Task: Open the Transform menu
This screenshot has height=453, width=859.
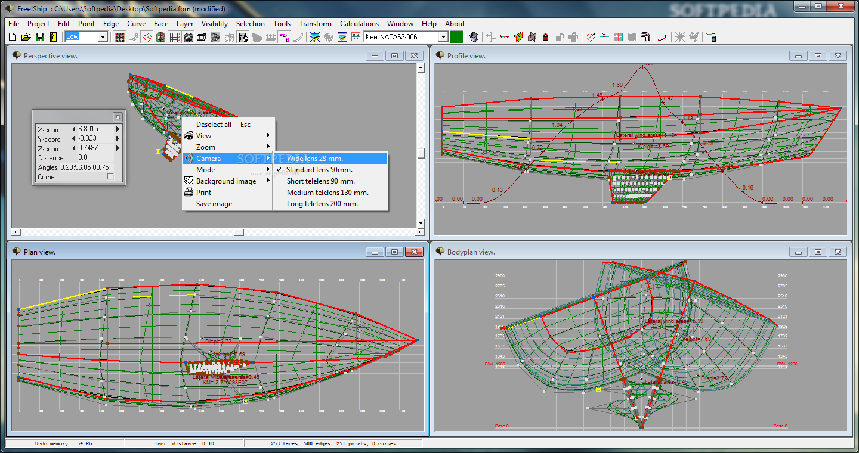Action: pyautogui.click(x=315, y=24)
